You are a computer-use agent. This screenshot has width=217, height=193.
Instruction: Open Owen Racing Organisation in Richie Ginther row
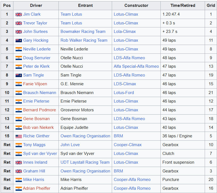coord(85,136)
